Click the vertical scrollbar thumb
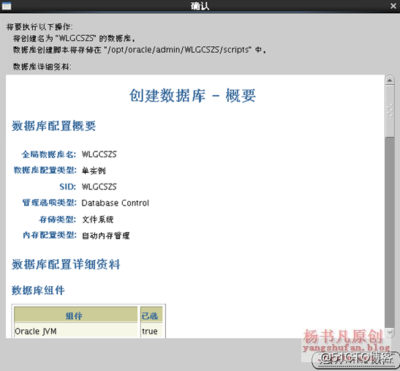 (390, 110)
